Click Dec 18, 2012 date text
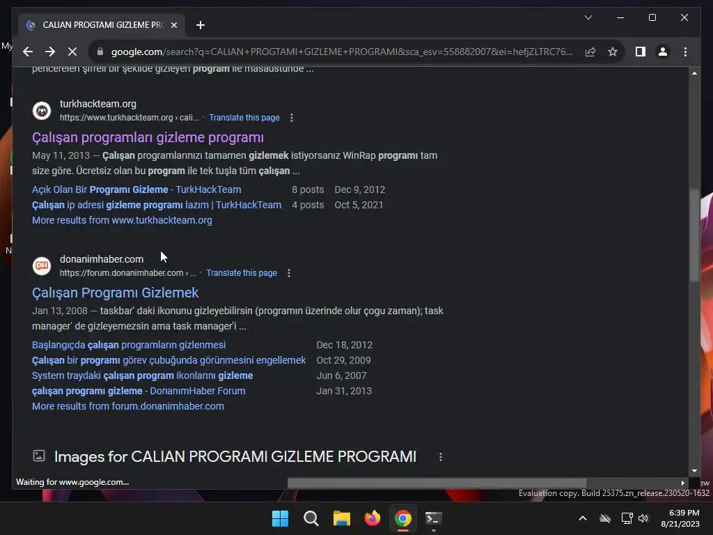Viewport: 713px width, 535px height. click(x=344, y=345)
